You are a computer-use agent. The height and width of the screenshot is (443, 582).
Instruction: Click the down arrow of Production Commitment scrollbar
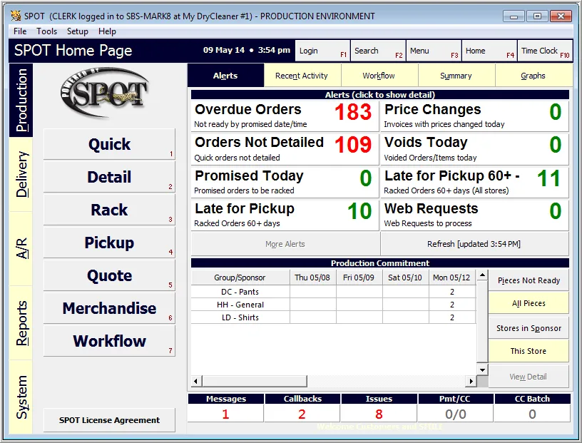pos(482,370)
